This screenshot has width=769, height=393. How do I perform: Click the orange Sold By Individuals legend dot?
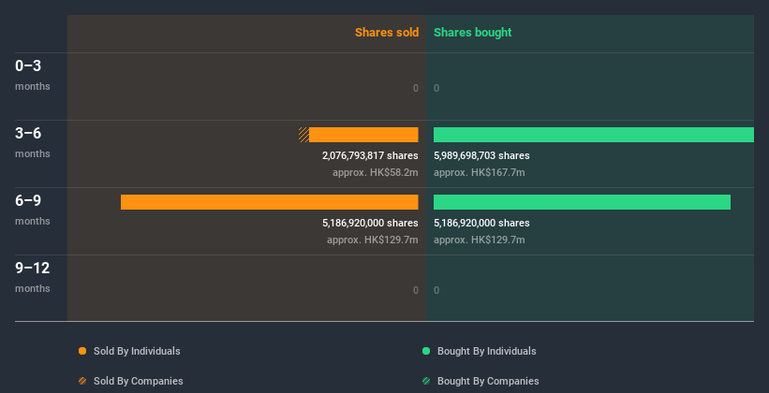tap(82, 351)
